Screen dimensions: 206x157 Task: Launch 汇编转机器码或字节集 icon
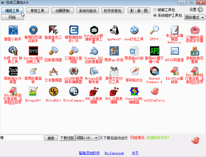[x=195, y=30]
